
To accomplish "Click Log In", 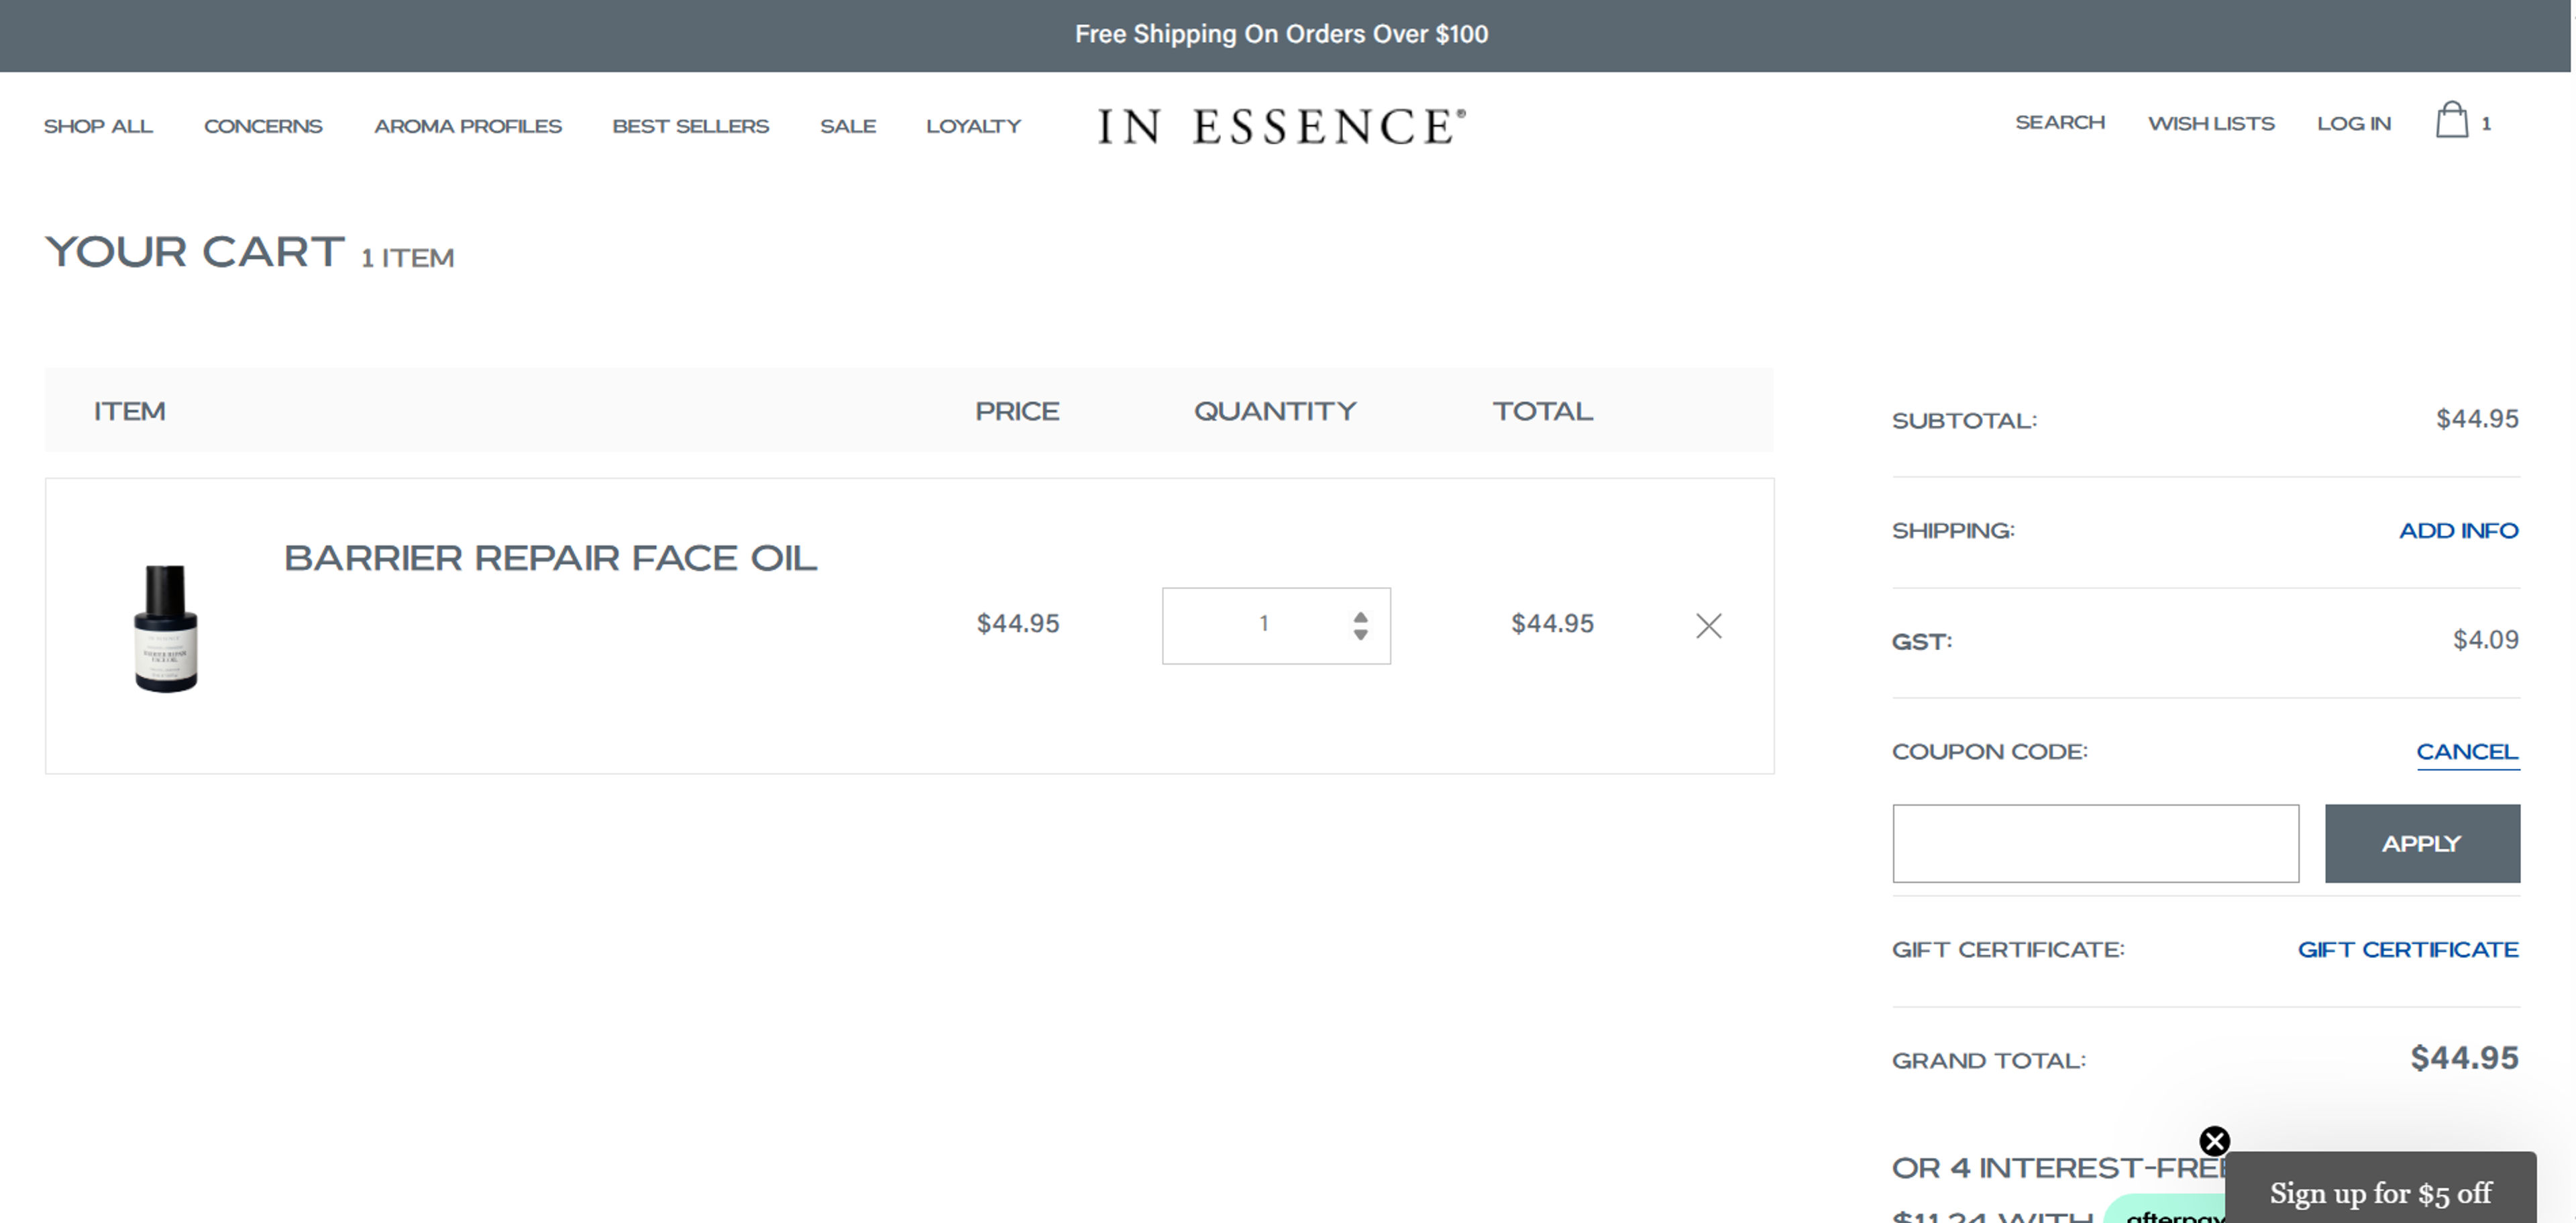I will [x=2354, y=124].
